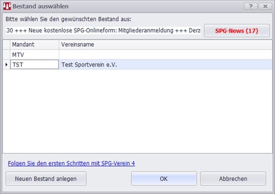Click the SPG-Verein app icon in title bar
This screenshot has height=194, width=275.
pos(7,6)
